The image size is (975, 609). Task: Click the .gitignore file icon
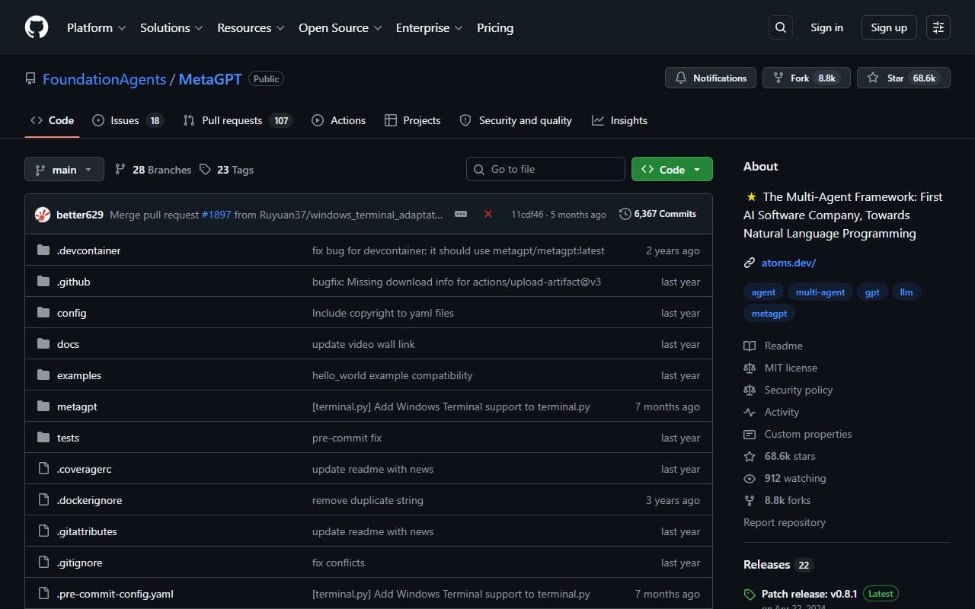tap(43, 563)
